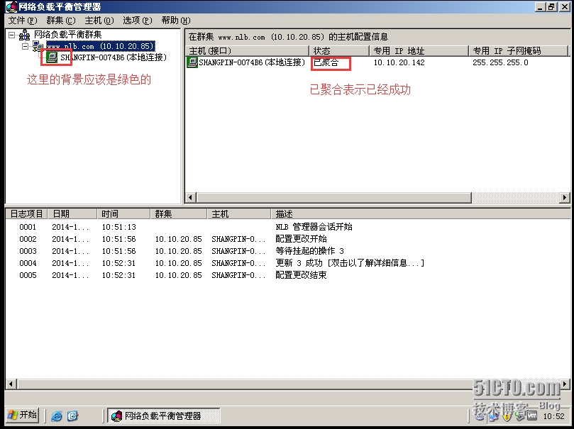Click the 10.10.20.142 dedicated IP cell
Viewport: 574px width, 429px height.
tap(399, 62)
